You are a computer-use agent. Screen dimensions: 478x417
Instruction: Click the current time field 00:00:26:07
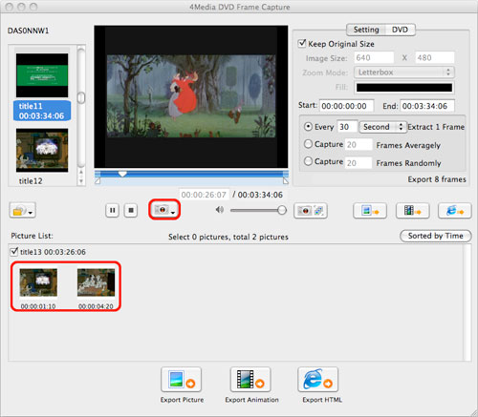click(x=204, y=195)
